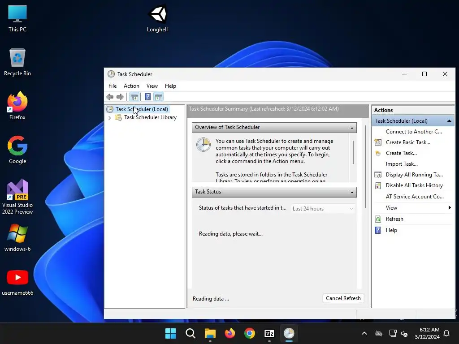Open 7-Zip from the taskbar

269,333
